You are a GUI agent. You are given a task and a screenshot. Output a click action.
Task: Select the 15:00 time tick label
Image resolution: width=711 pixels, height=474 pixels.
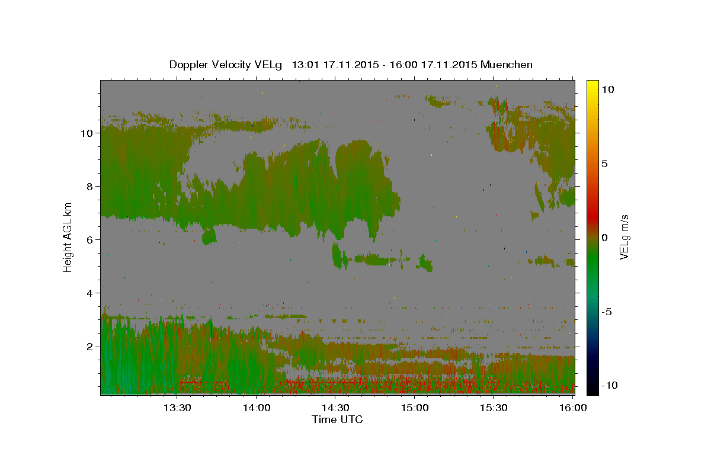[x=415, y=408]
